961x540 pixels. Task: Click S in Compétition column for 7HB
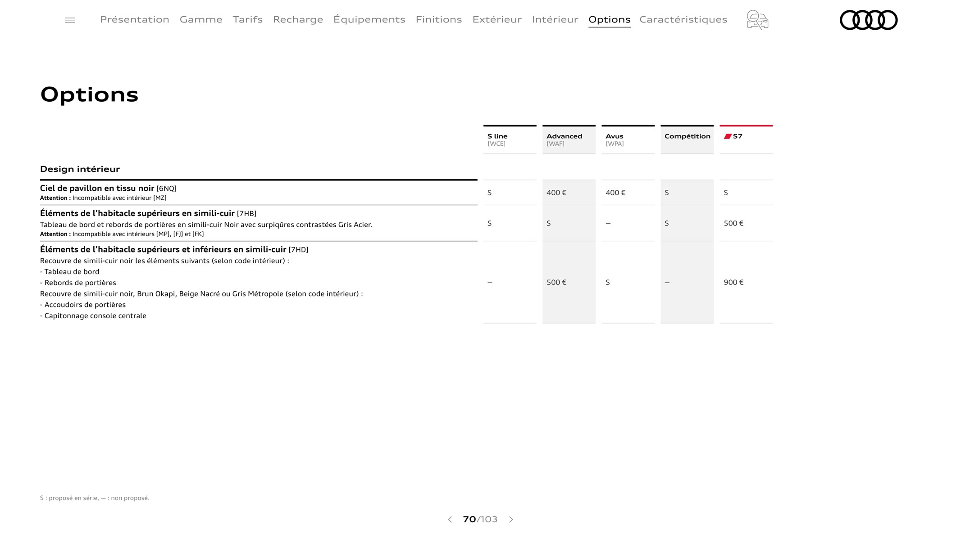click(667, 223)
